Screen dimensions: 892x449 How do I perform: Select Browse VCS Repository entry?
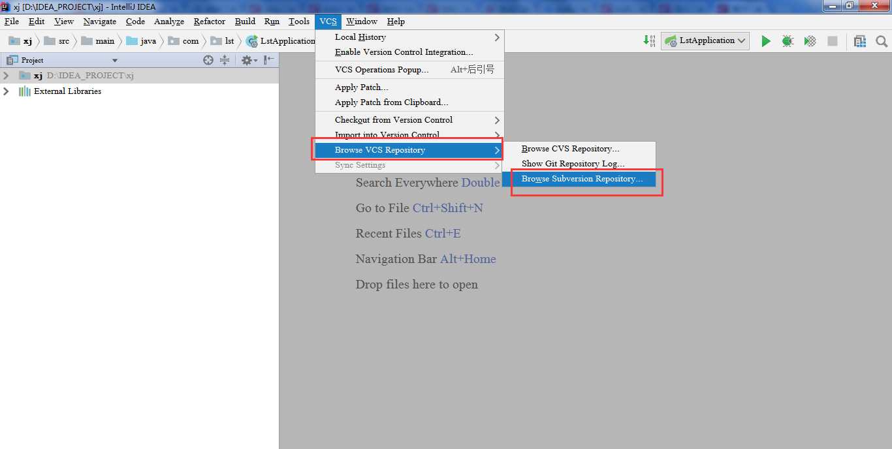click(409, 150)
